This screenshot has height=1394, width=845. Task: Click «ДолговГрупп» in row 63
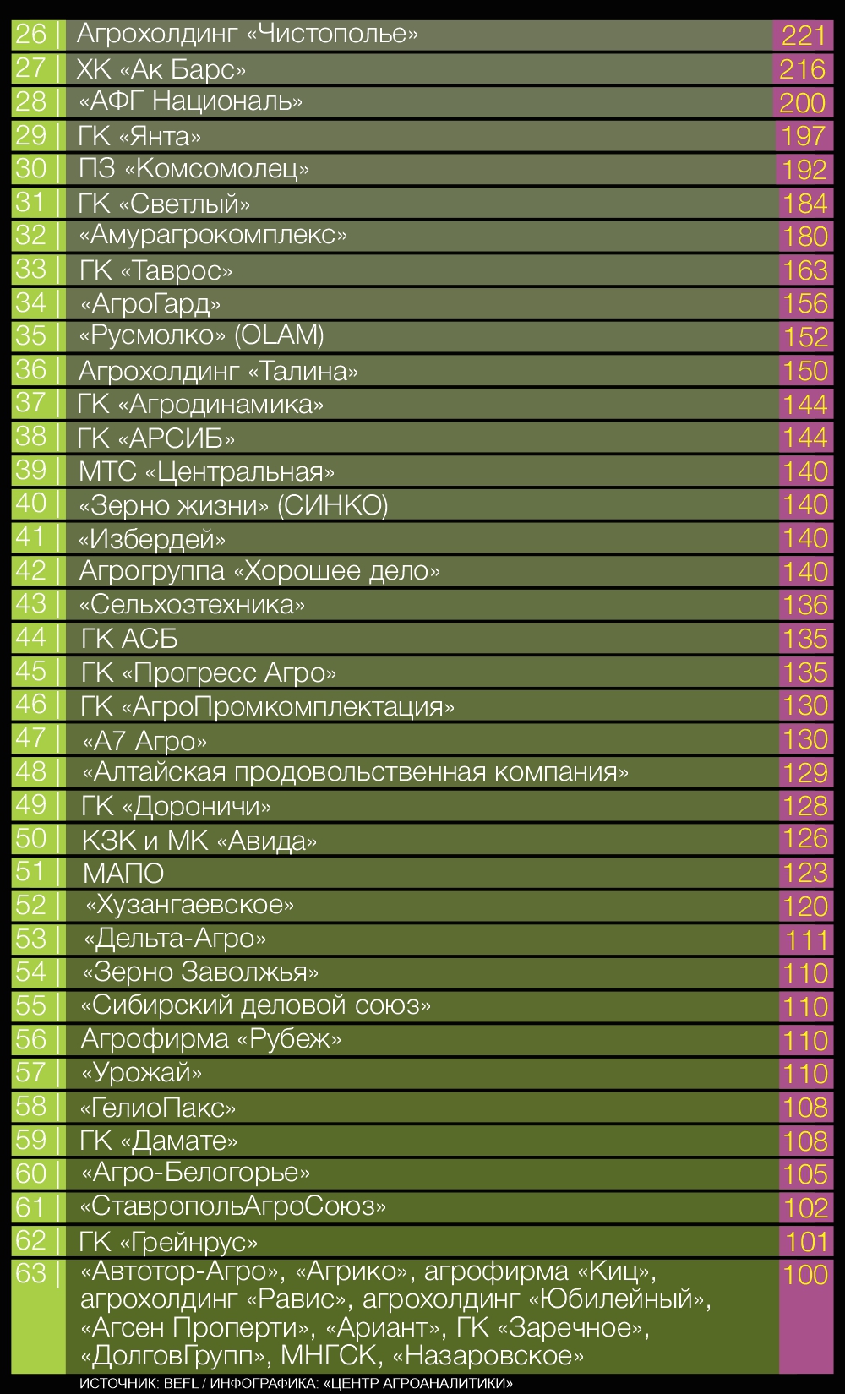(172, 1356)
